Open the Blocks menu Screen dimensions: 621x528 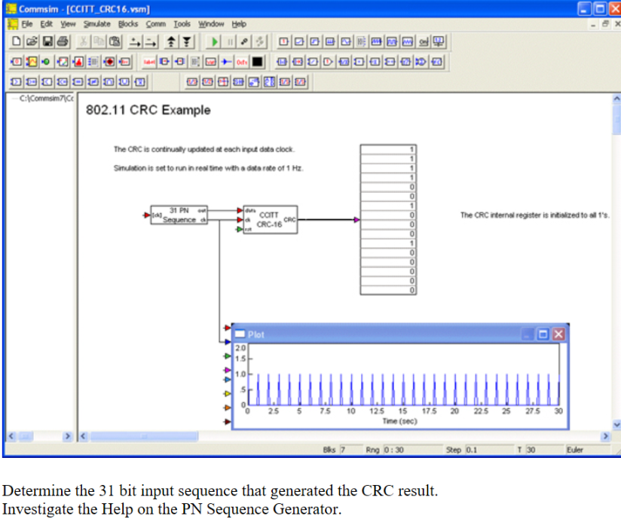click(x=127, y=23)
